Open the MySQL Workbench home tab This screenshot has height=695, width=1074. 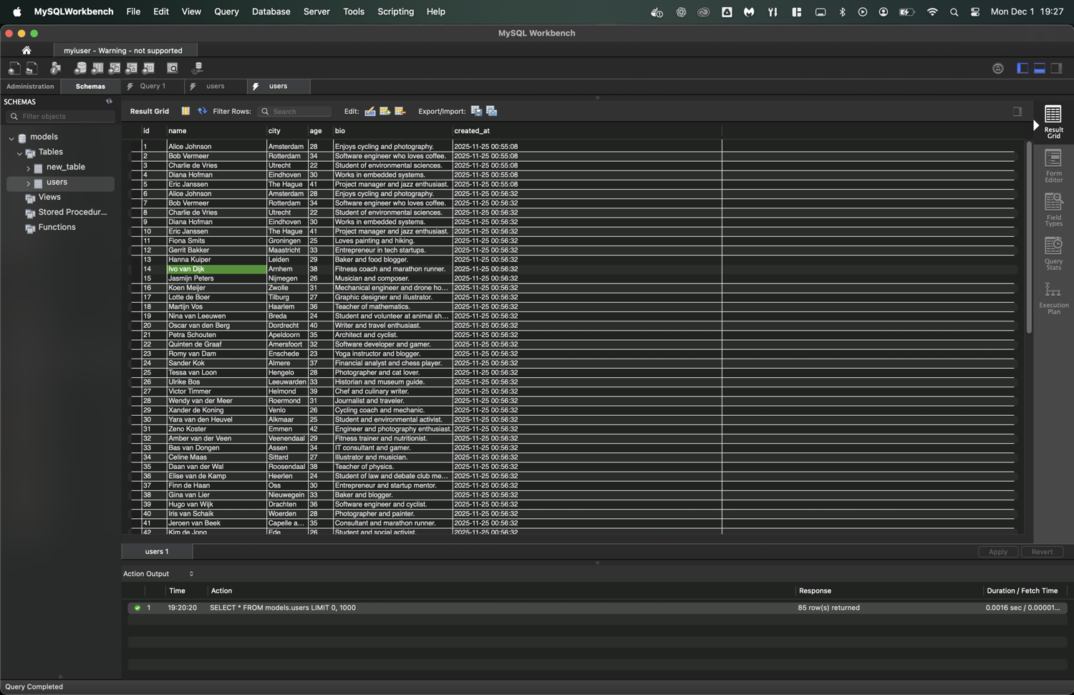pos(26,50)
